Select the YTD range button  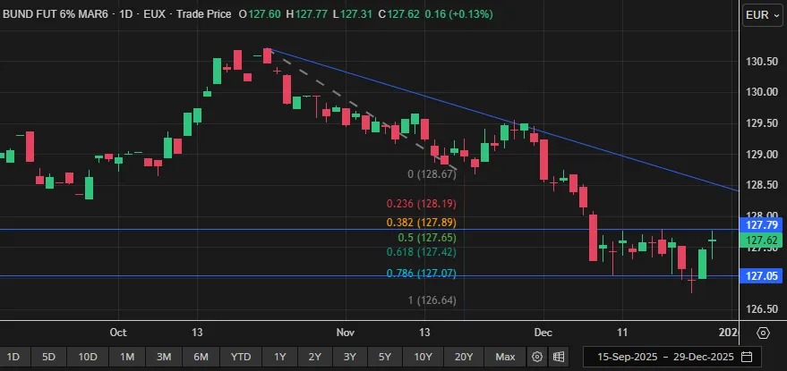[240, 357]
